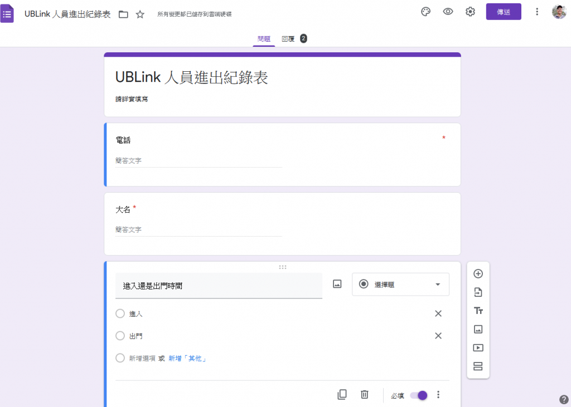The image size is (571, 407).
Task: Open form settings gear
Action: click(x=470, y=12)
